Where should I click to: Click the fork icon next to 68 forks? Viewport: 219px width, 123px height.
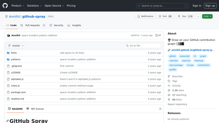pyautogui.click(x=169, y=100)
